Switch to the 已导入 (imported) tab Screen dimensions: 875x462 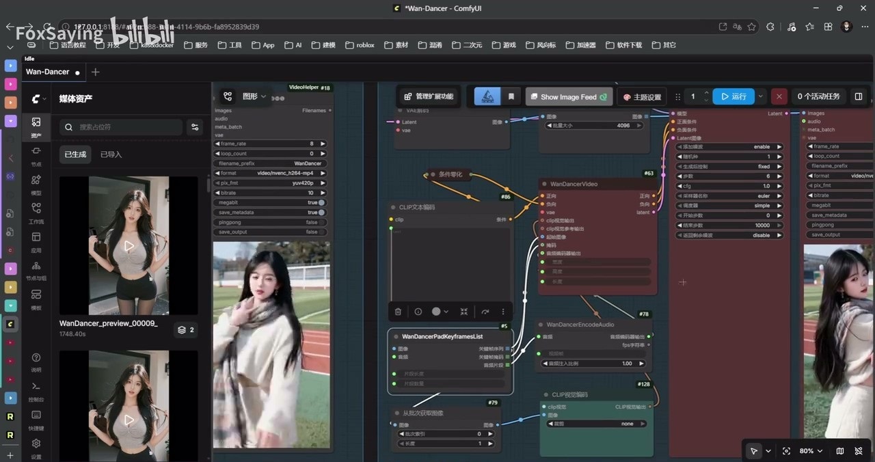[111, 154]
